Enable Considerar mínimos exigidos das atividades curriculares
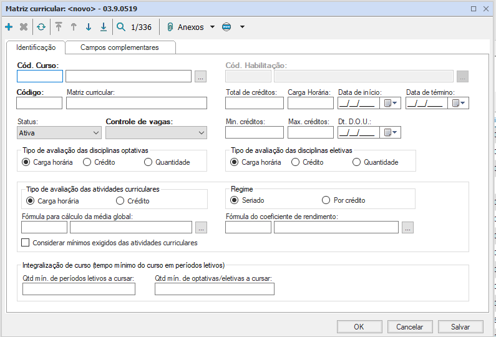This screenshot has width=496, height=337. click(26, 243)
